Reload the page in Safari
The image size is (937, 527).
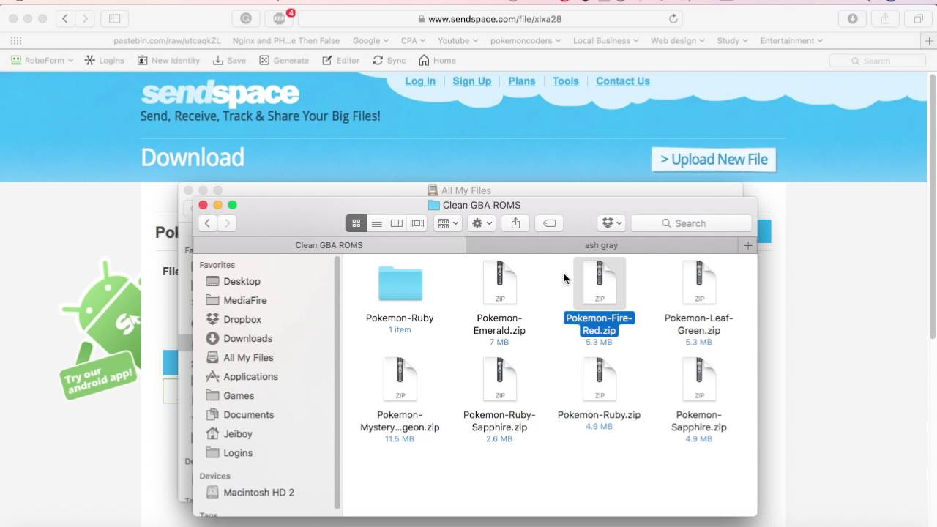[x=673, y=19]
